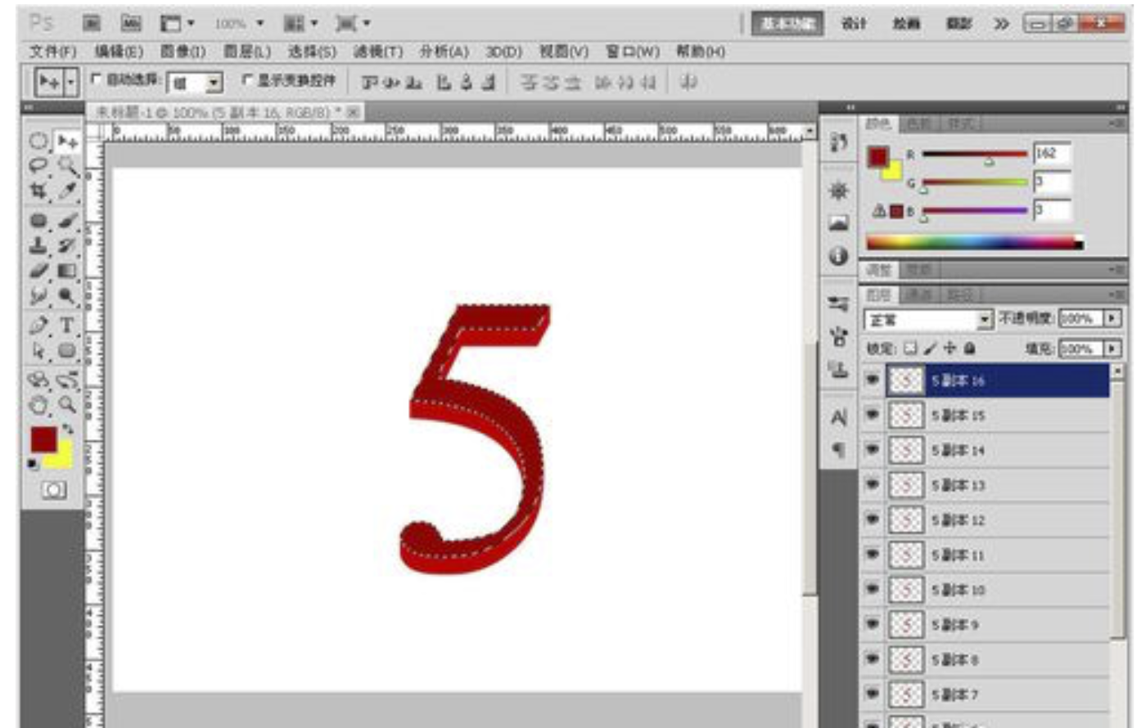This screenshot has width=1141, height=728.
Task: Hide layer 5 副本 10
Action: pyautogui.click(x=872, y=589)
